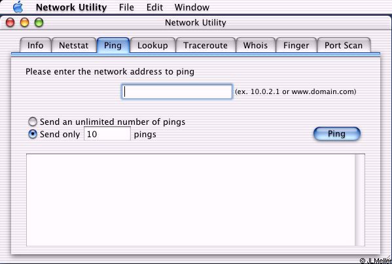Screen dimensions: 392x264
Task: Select the active Ping tab
Action: (x=113, y=45)
